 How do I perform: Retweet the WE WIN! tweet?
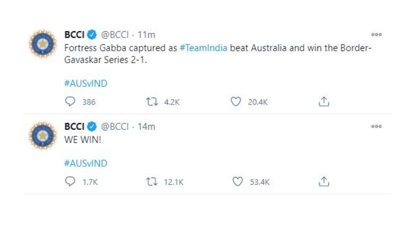click(x=152, y=182)
